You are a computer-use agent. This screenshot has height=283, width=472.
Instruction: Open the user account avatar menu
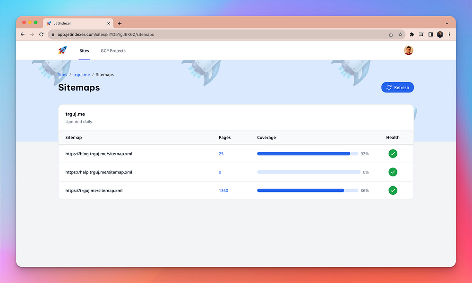pos(409,50)
